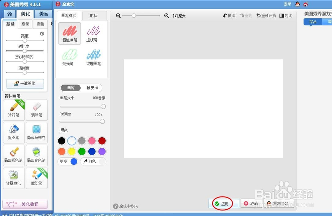Click the 一键美化 button

pos(25,84)
